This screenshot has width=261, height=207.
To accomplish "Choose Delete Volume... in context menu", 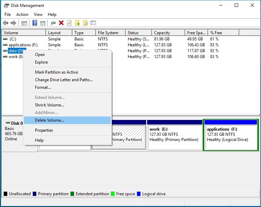I will pyautogui.click(x=67, y=120).
